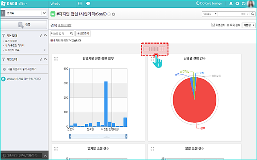The width and height of the screenshot is (257, 160).
Task: Click the 승인대기 pie label
Action: [216, 76]
